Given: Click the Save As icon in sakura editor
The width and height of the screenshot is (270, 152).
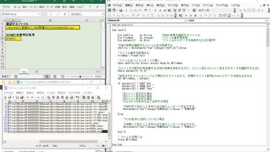Looking at the screenshot, I should 22,98.
